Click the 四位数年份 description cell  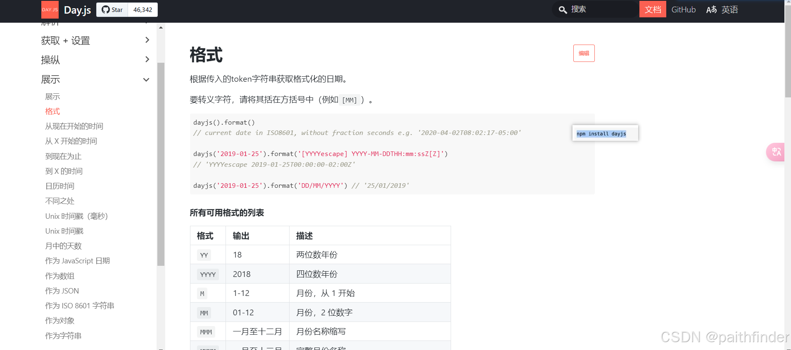[370, 274]
